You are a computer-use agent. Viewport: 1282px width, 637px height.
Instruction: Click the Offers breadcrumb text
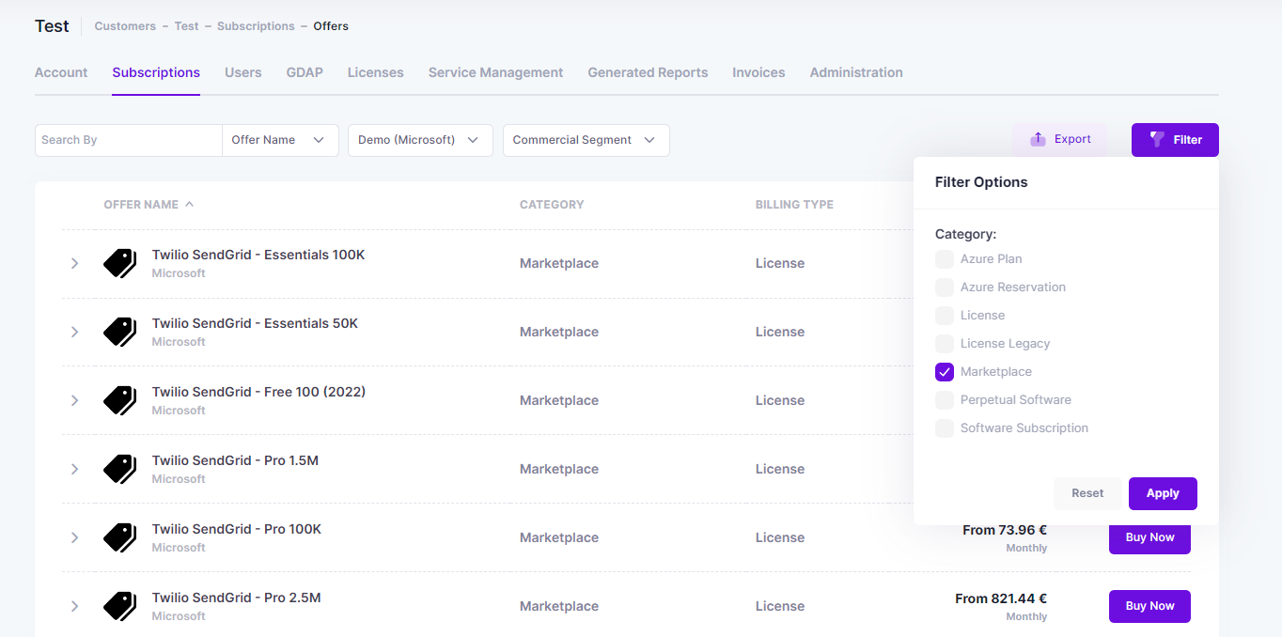click(x=331, y=26)
